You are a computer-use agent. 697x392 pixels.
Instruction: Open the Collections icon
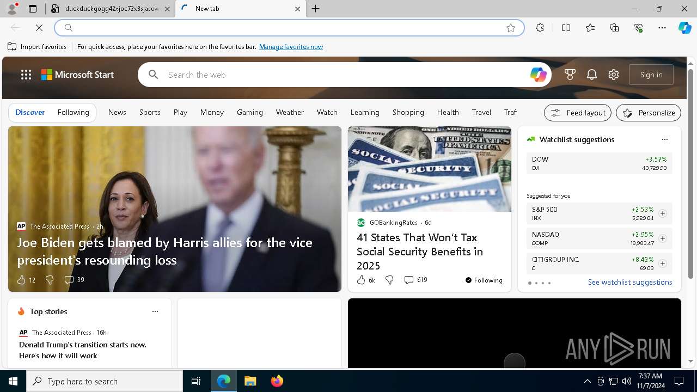pos(614,28)
